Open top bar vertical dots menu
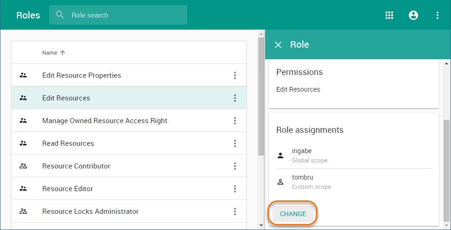 click(x=438, y=15)
